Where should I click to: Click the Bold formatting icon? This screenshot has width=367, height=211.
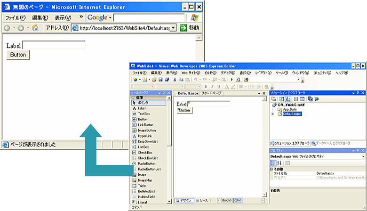tap(206, 87)
